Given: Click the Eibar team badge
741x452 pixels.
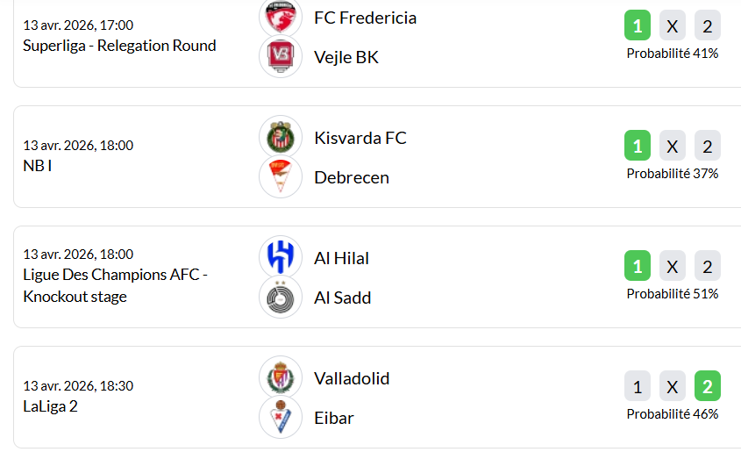Looking at the screenshot, I should pos(281,418).
